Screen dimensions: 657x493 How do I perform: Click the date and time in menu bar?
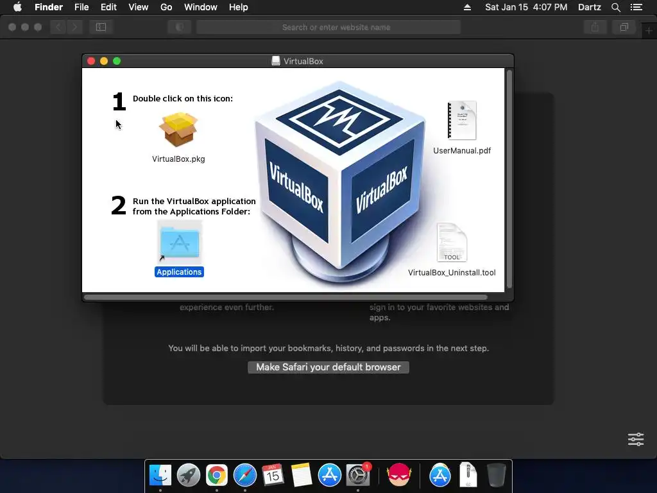click(x=526, y=7)
